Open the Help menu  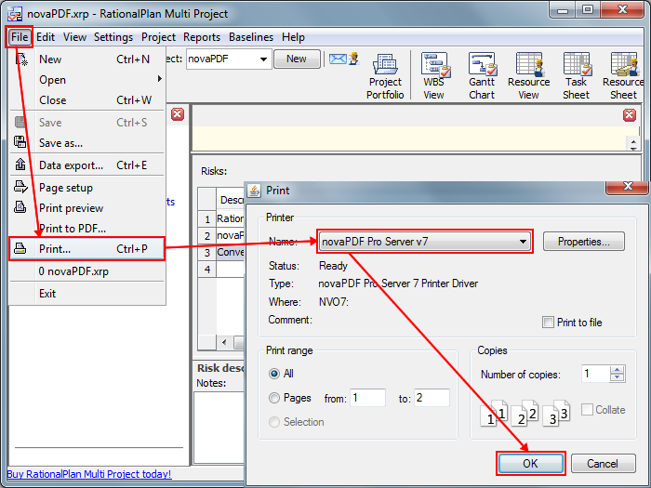[293, 37]
